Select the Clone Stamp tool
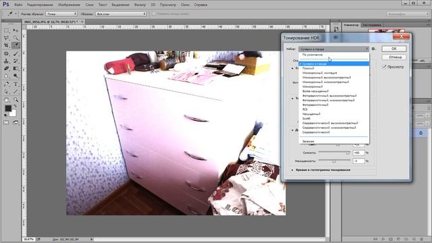 [x=6, y=61]
